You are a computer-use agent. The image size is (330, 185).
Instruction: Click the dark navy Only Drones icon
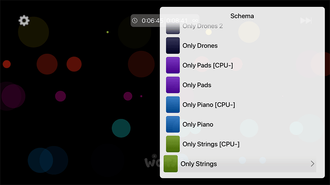click(173, 46)
